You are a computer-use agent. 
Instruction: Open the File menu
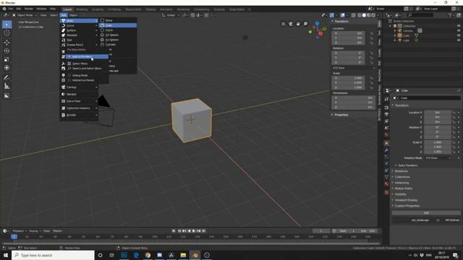11,9
